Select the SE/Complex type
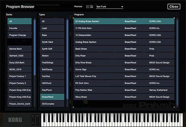Viewport: 186px width, 127px height. coord(52,104)
